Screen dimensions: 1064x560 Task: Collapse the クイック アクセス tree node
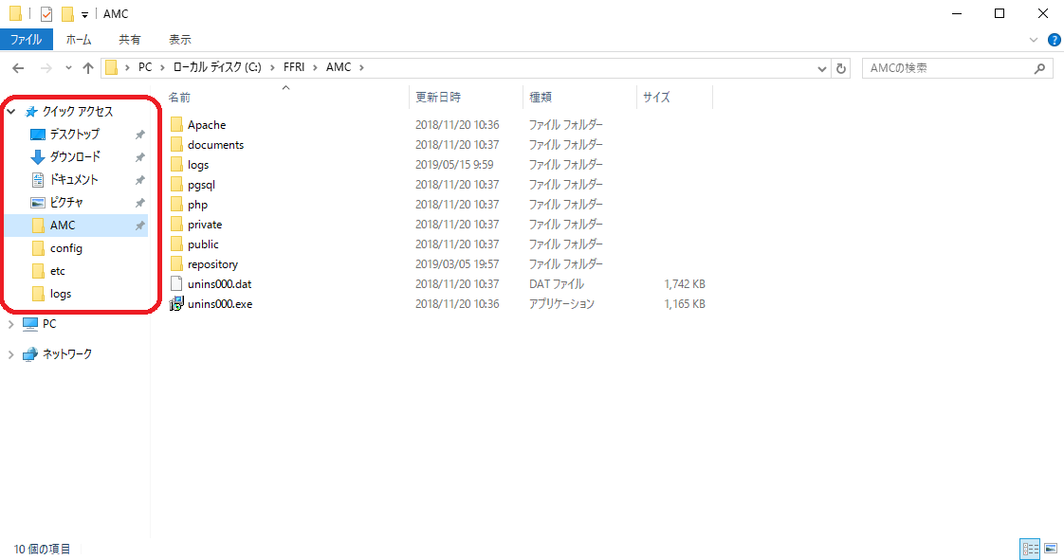[x=11, y=111]
